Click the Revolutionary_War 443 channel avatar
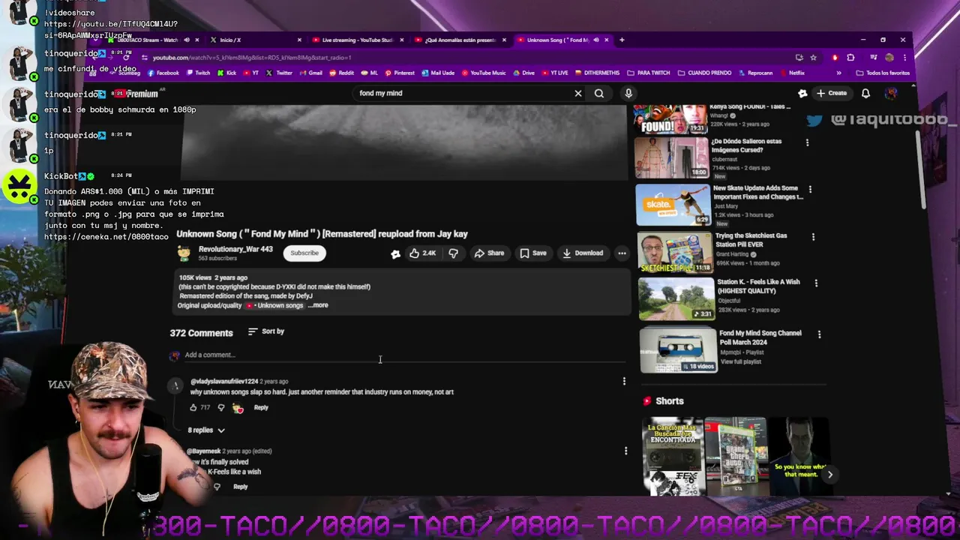The width and height of the screenshot is (960, 540). click(184, 253)
